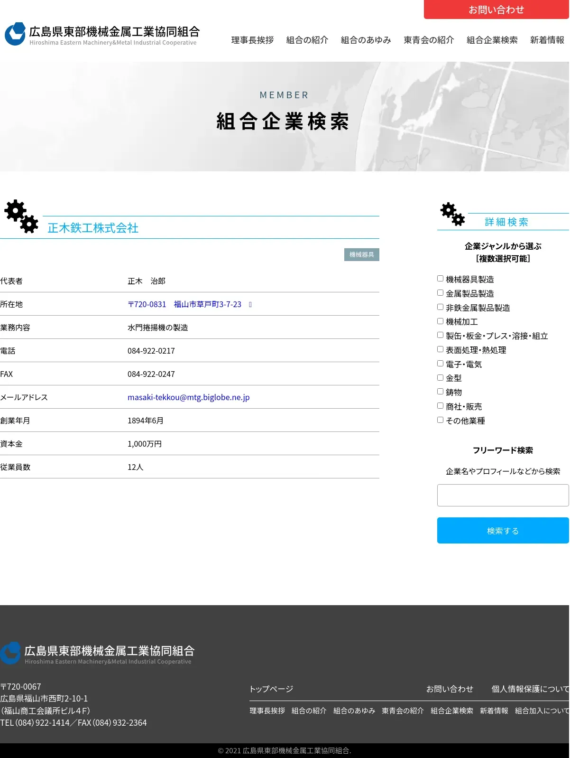Open the footer 新着情報 link
The width and height of the screenshot is (570, 758).
point(494,711)
